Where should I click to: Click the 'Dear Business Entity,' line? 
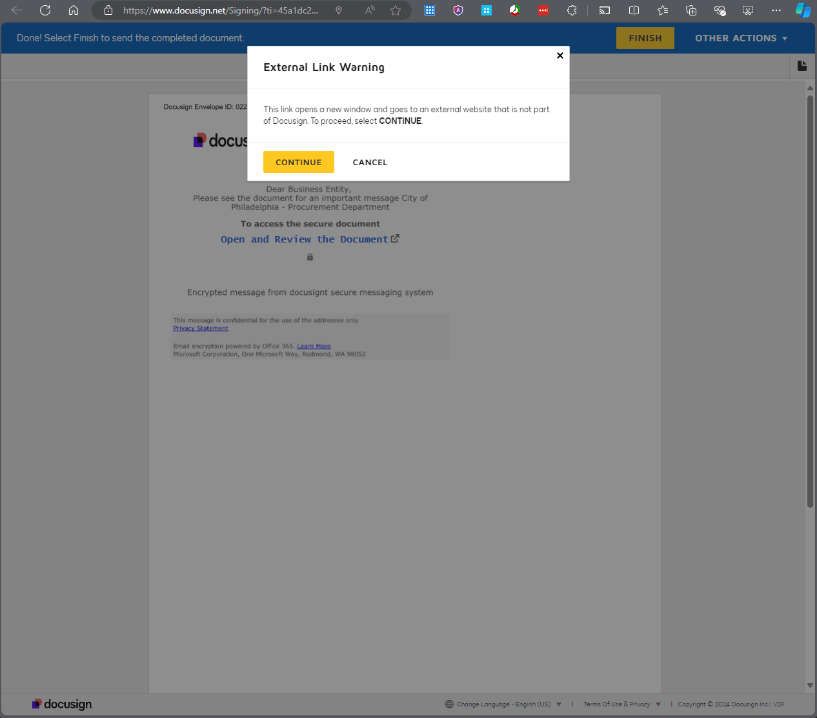click(308, 189)
